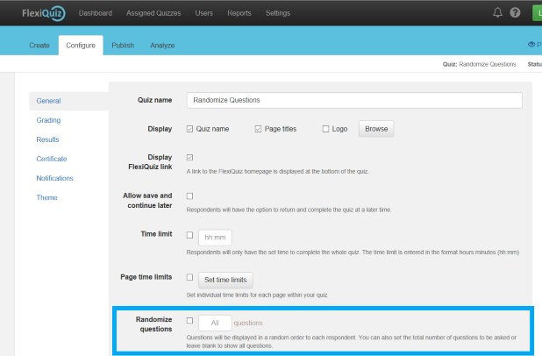Open the notifications bell
542x356 pixels.
click(x=497, y=13)
